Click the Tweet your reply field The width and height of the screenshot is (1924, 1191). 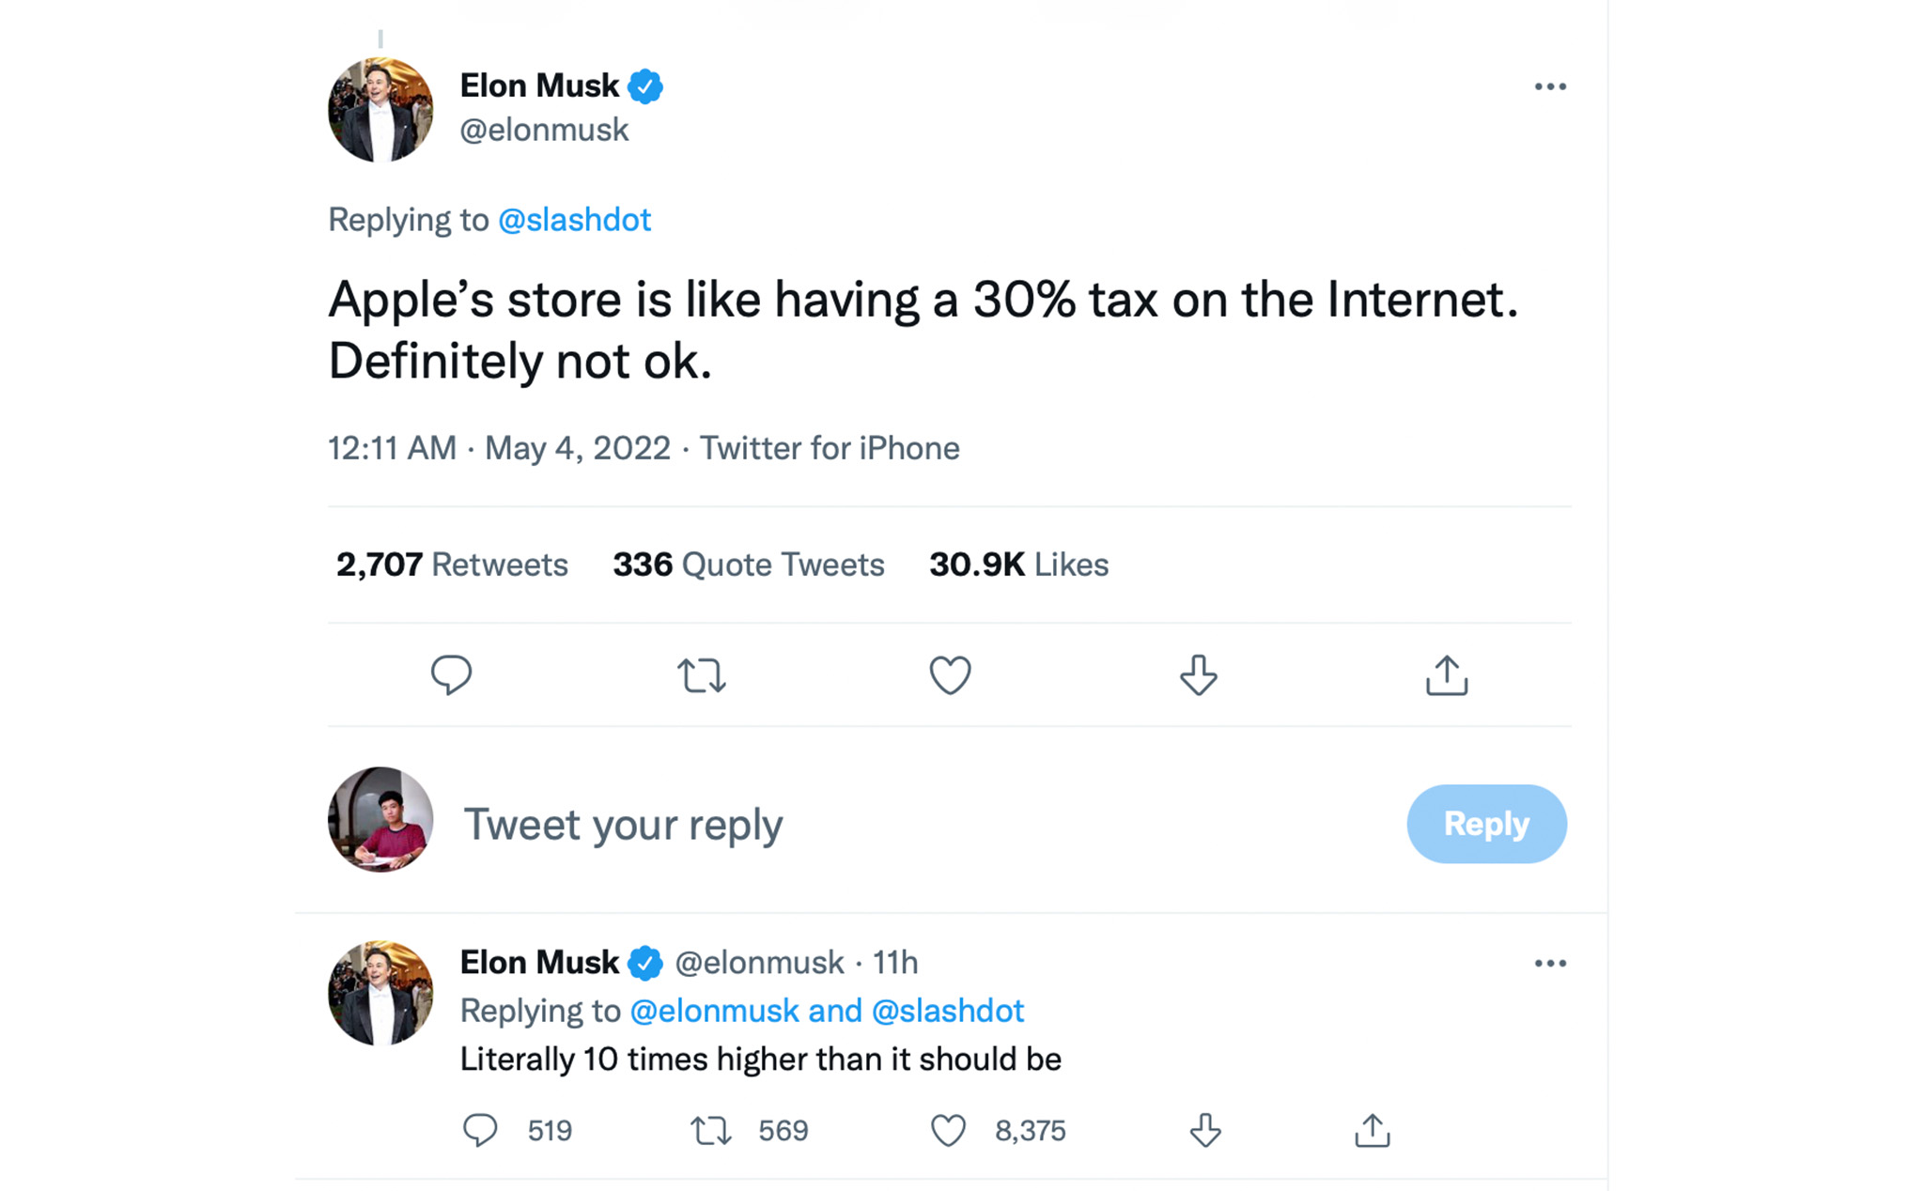point(624,824)
